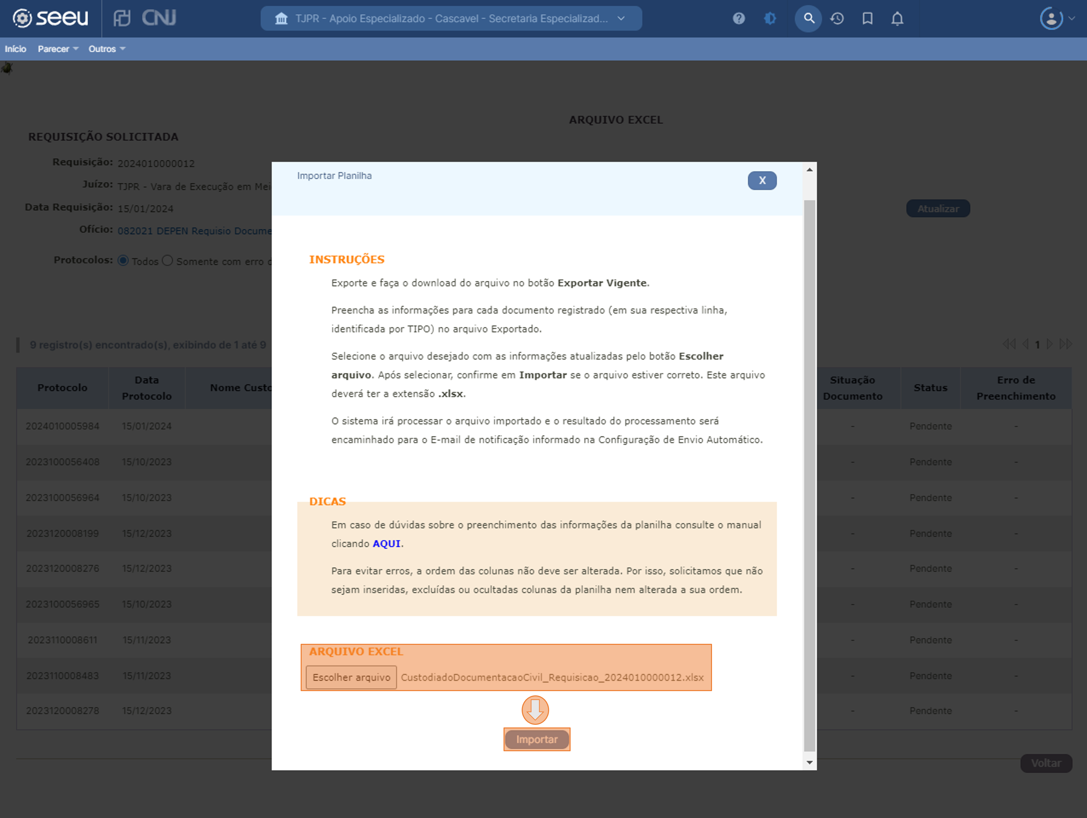The image size is (1087, 818).
Task: Go to the Início menu item
Action: (15, 49)
